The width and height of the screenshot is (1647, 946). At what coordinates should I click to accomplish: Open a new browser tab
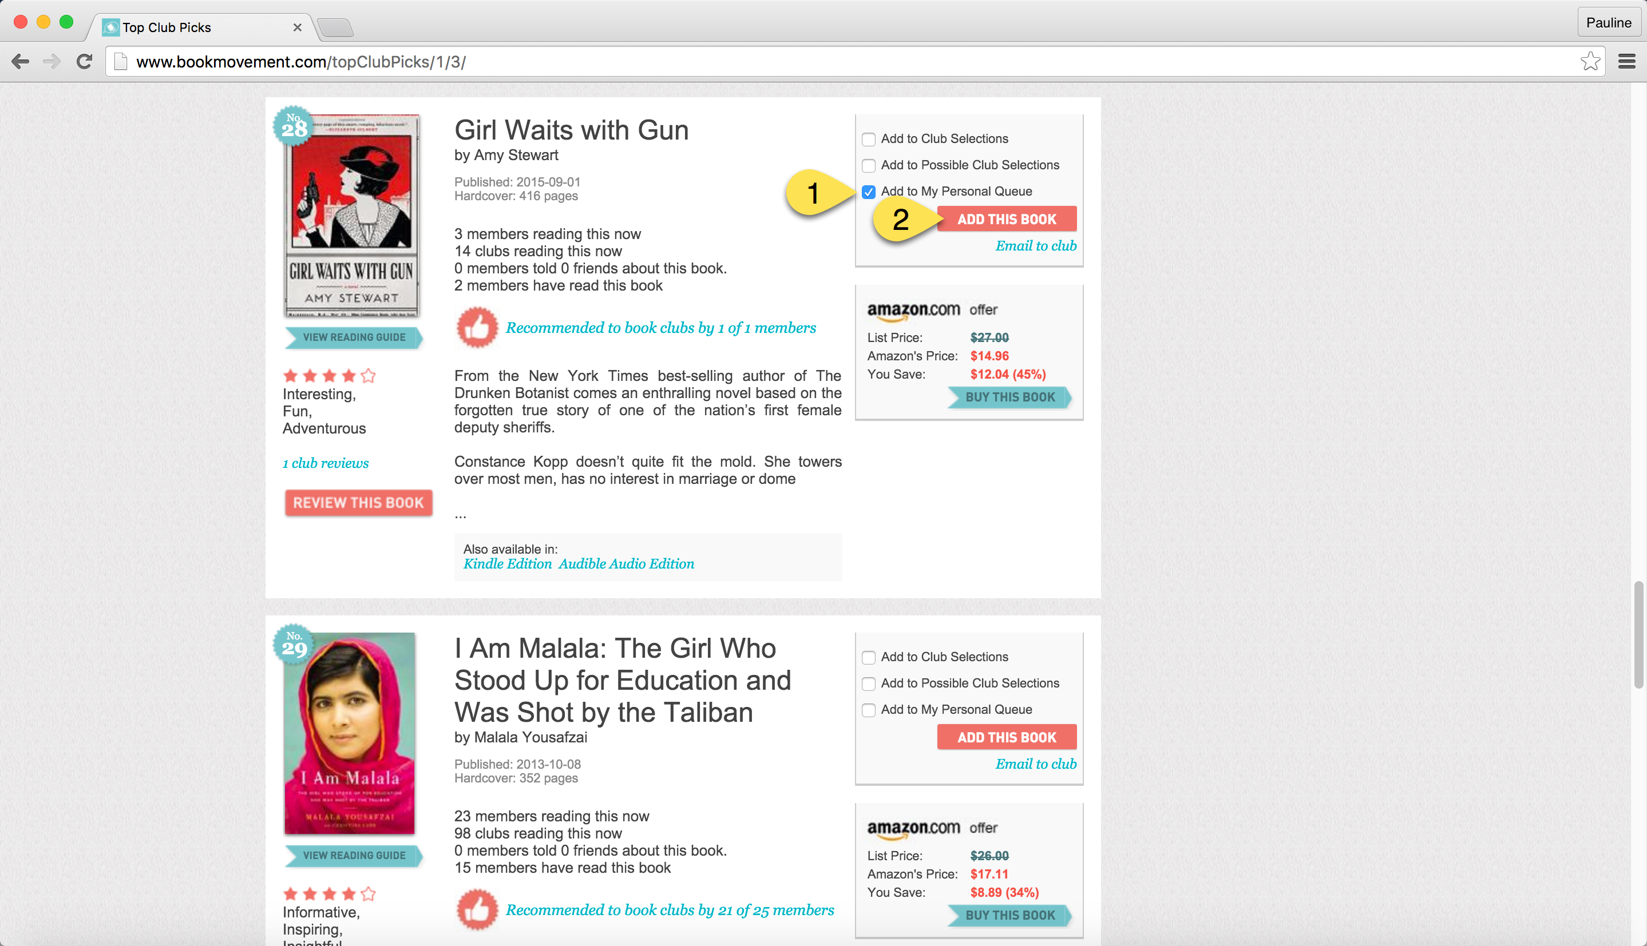[x=335, y=27]
